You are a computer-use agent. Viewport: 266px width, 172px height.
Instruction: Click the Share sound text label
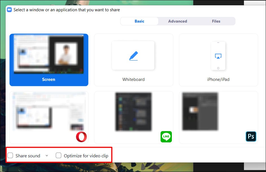(x=28, y=156)
